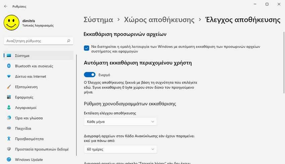The image size is (285, 164).
Task: Click the Δίκτυο και Internet wifi icon
Action: coord(9,76)
